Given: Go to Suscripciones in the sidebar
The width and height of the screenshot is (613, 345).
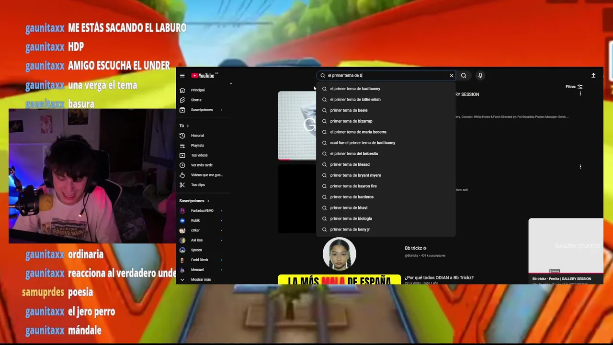Looking at the screenshot, I should 201,110.
